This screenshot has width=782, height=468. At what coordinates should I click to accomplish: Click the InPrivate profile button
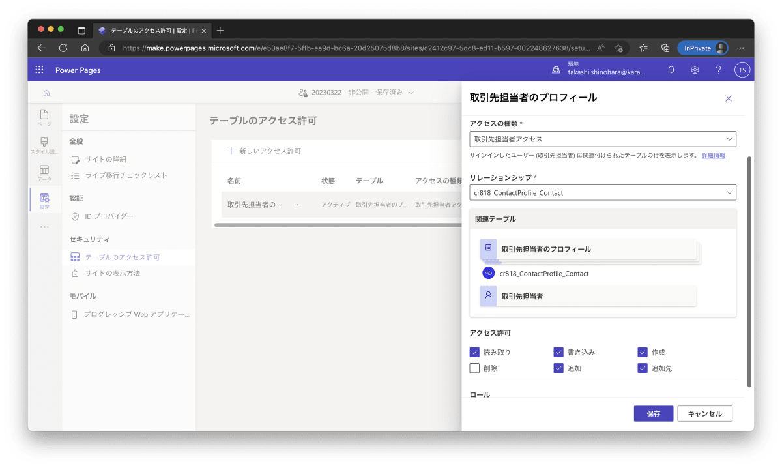pyautogui.click(x=702, y=48)
